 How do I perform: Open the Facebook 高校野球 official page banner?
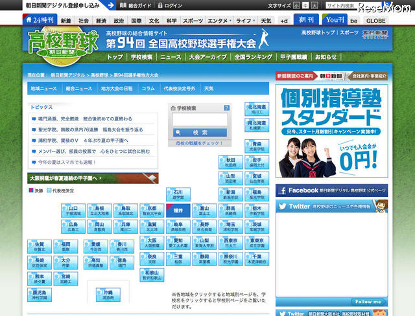click(331, 190)
